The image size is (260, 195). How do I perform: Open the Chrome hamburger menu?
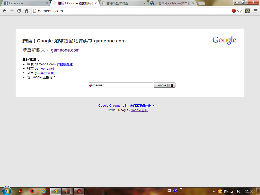point(256,11)
